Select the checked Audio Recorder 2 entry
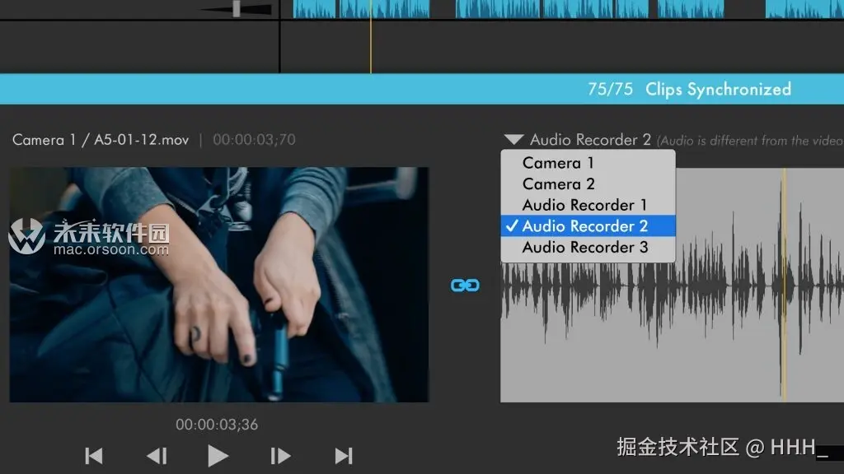 [x=588, y=225]
